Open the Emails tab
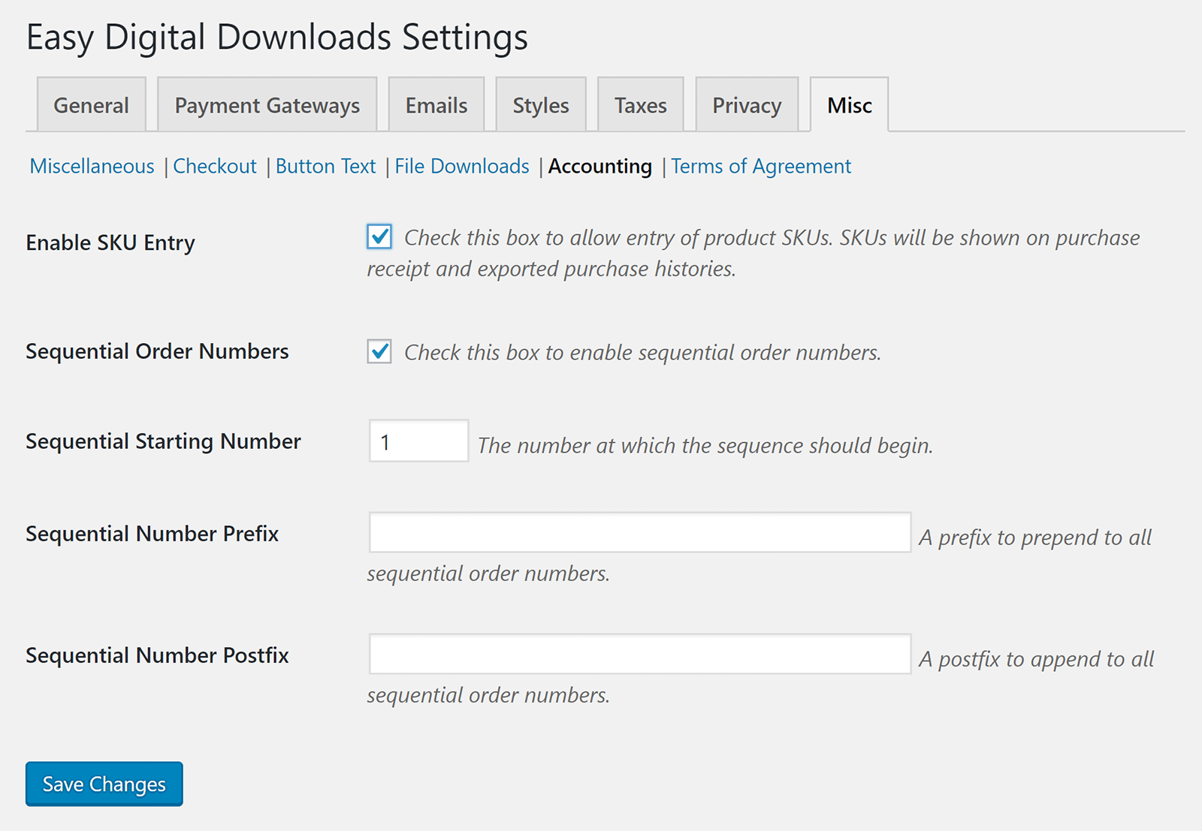This screenshot has width=1202, height=831. (x=436, y=104)
